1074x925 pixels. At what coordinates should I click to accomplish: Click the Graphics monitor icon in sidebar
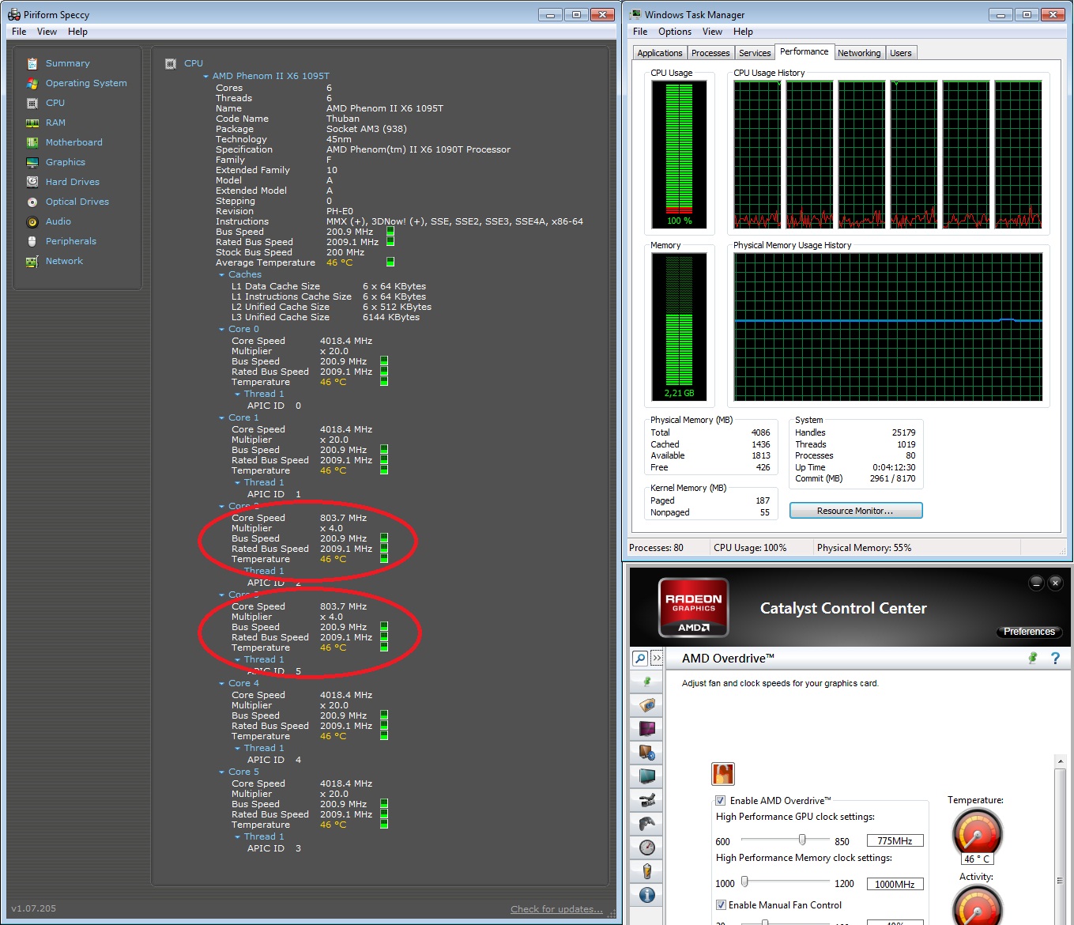click(32, 162)
